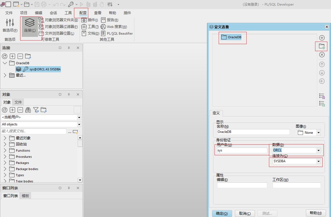Switch to 模板 tab in 窗口列表 panel
The width and height of the screenshot is (331, 217).
(x=25, y=196)
